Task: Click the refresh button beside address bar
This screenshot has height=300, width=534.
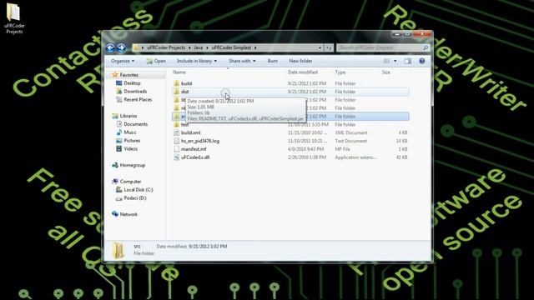Action: click(x=329, y=48)
